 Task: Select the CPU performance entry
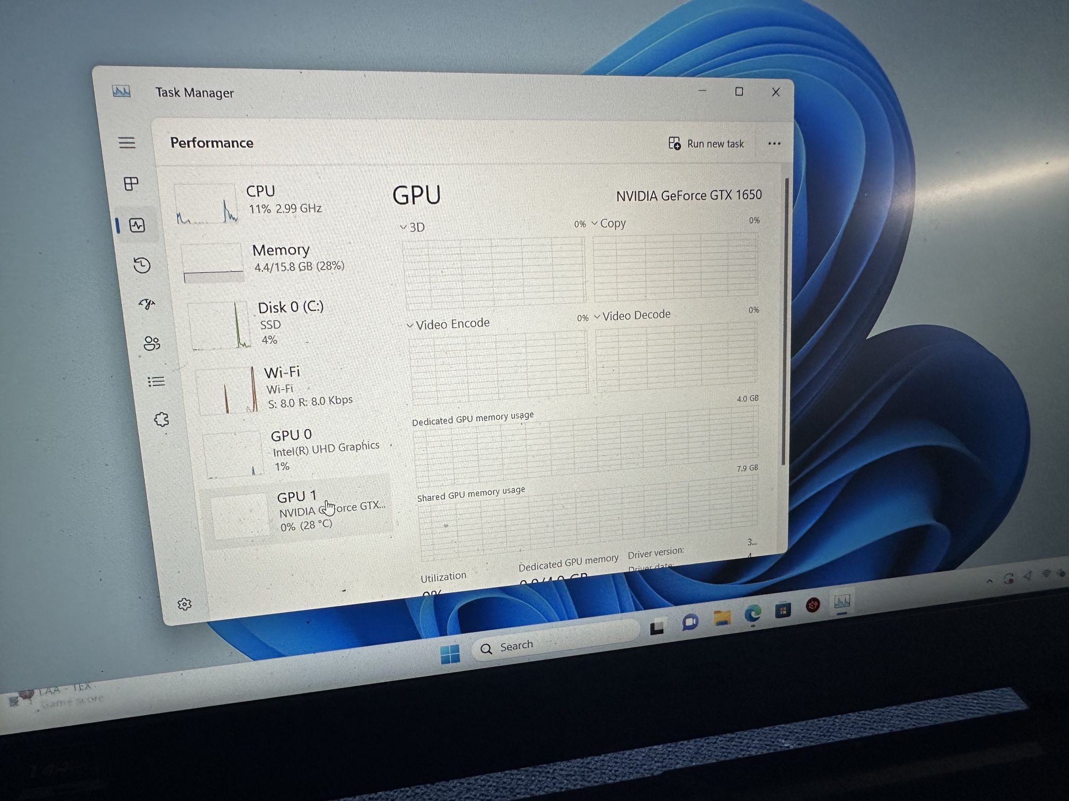point(277,204)
